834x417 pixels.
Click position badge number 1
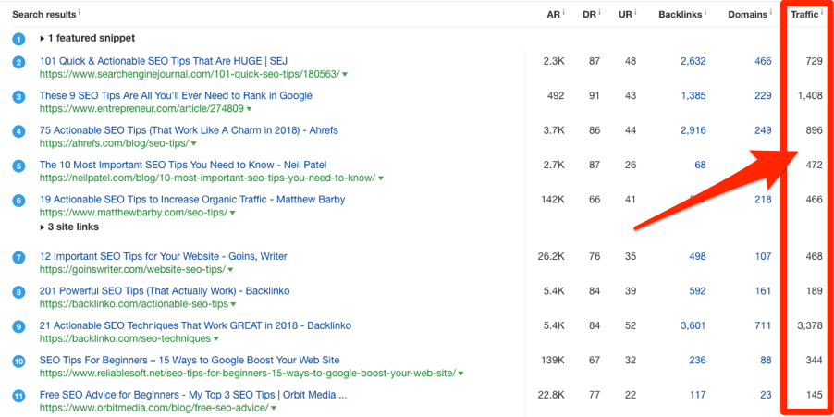[18, 39]
